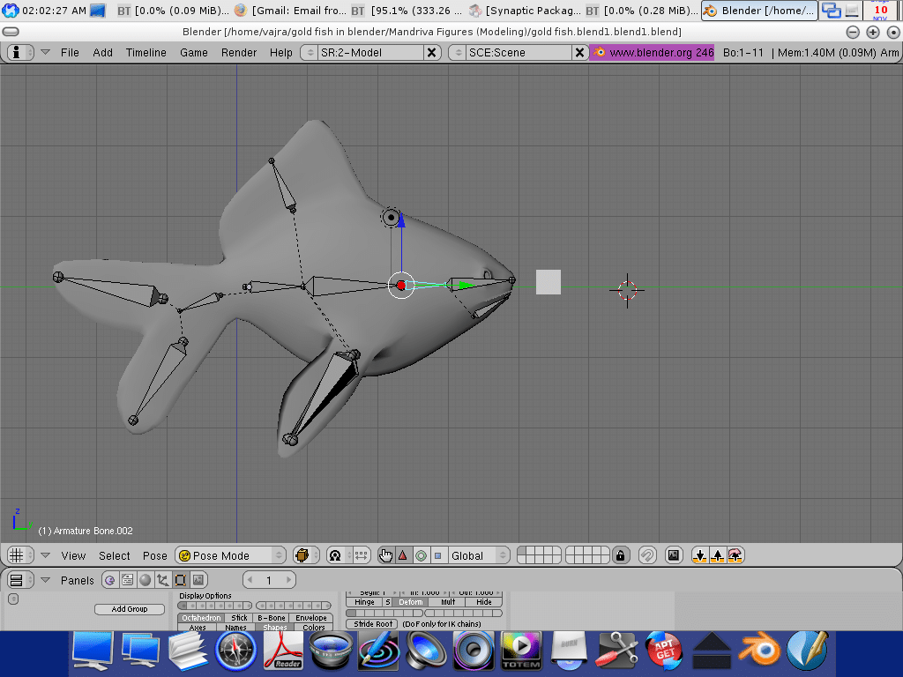Click the layer lock icon
This screenshot has height=677, width=903.
[621, 555]
